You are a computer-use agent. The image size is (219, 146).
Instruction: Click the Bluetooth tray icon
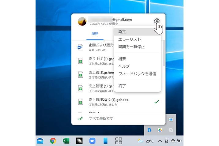pyautogui.click(x=149, y=130)
